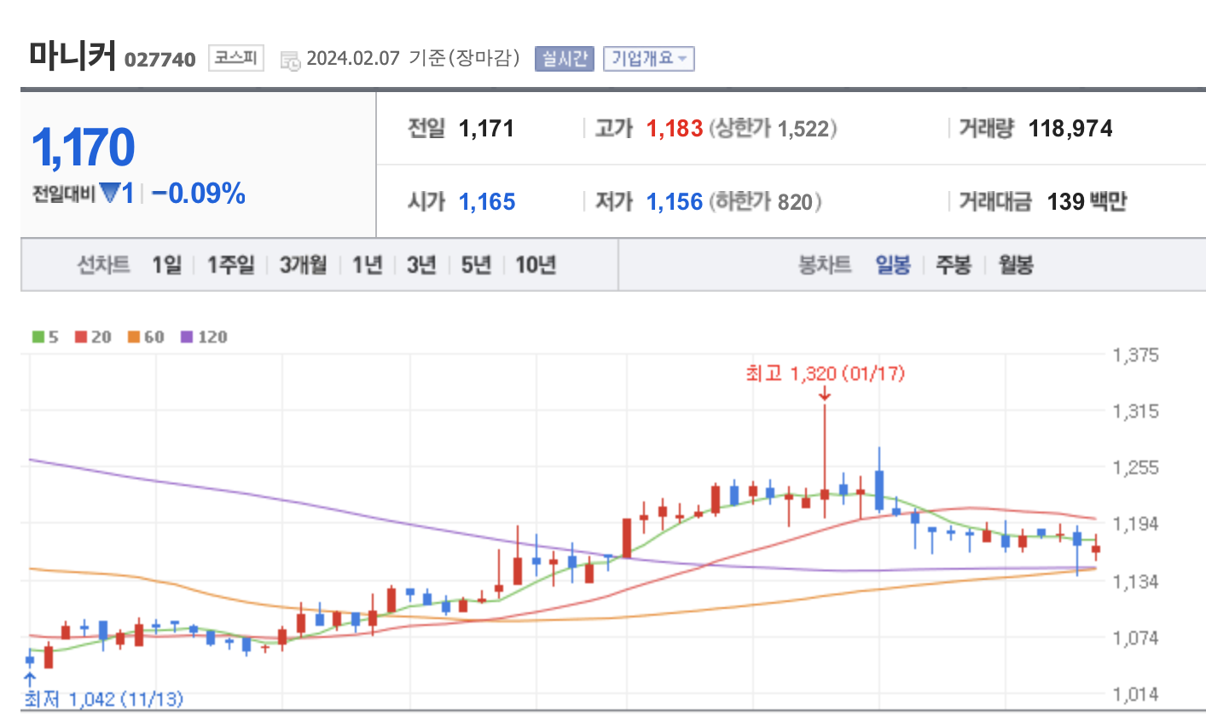Click the 고가 value 1,183
Viewport: 1206px width, 718px height.
tap(675, 129)
